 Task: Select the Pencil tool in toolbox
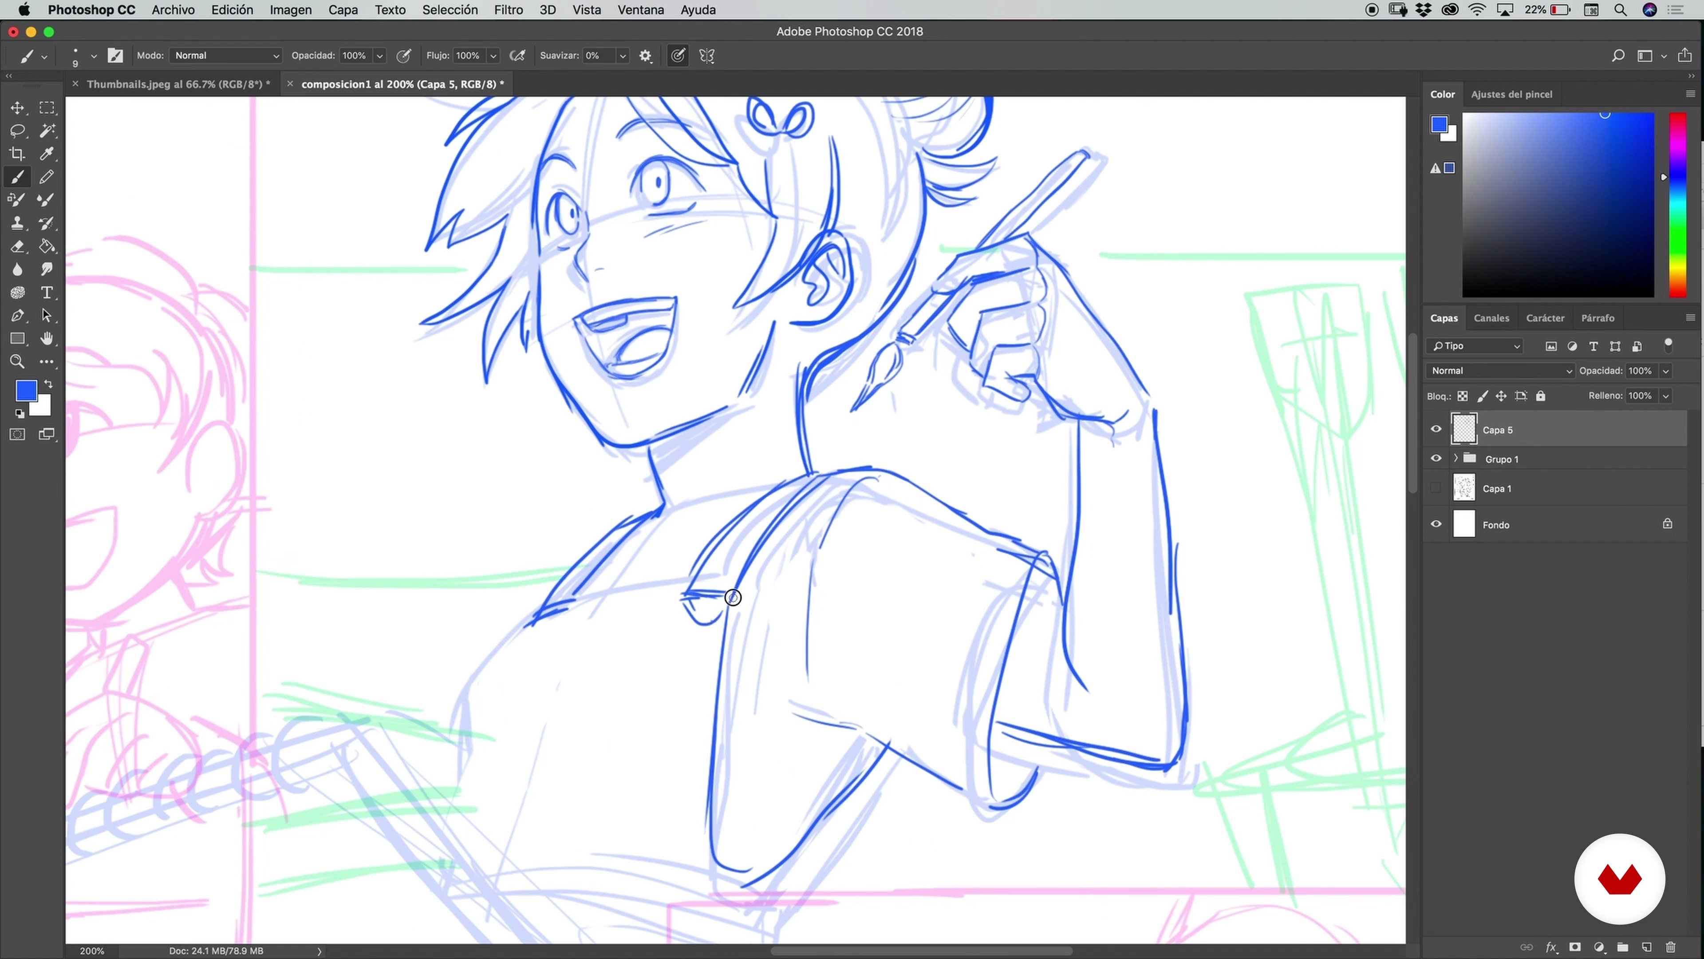[46, 177]
